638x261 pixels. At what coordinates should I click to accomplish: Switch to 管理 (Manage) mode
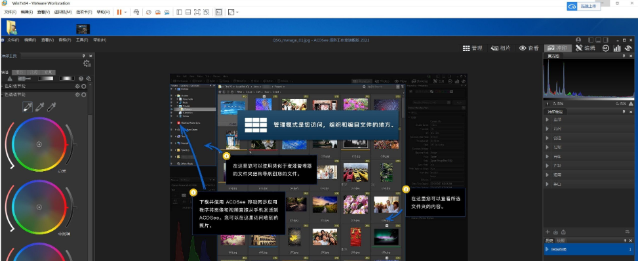coord(472,48)
